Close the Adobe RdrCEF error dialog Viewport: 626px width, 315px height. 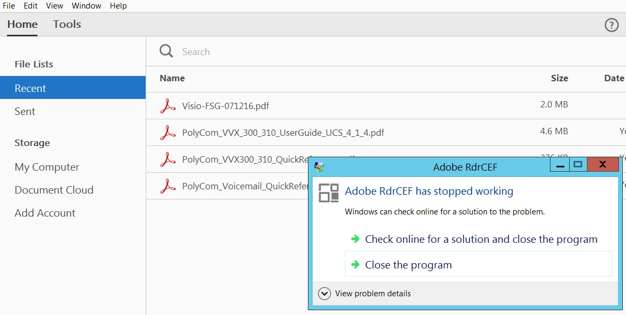coord(602,165)
